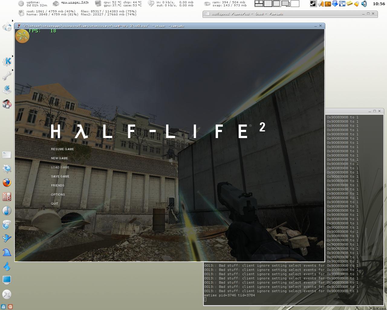Viewport: 387px width, 310px height.
Task: Select New Game in the menu
Action: (x=60, y=158)
